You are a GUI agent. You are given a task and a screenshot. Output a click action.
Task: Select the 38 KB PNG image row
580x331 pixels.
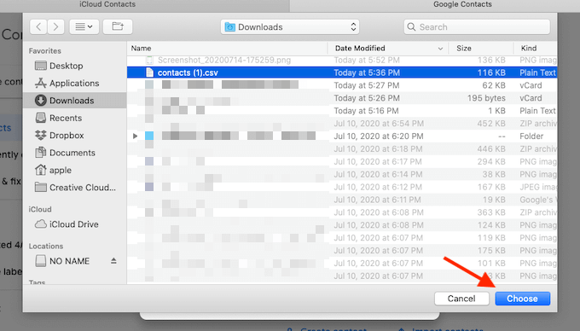(x=342, y=174)
